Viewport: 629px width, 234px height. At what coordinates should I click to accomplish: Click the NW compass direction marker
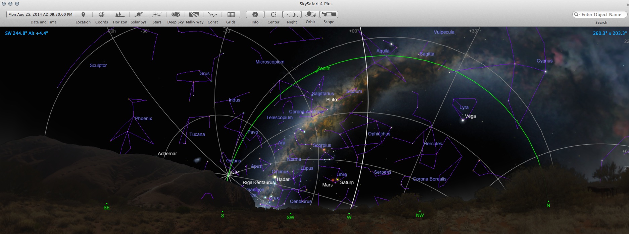[420, 215]
